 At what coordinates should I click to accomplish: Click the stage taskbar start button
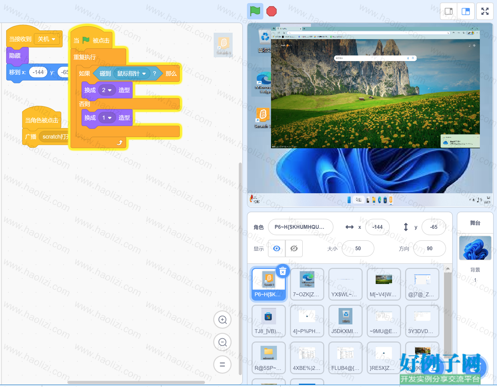(349, 200)
